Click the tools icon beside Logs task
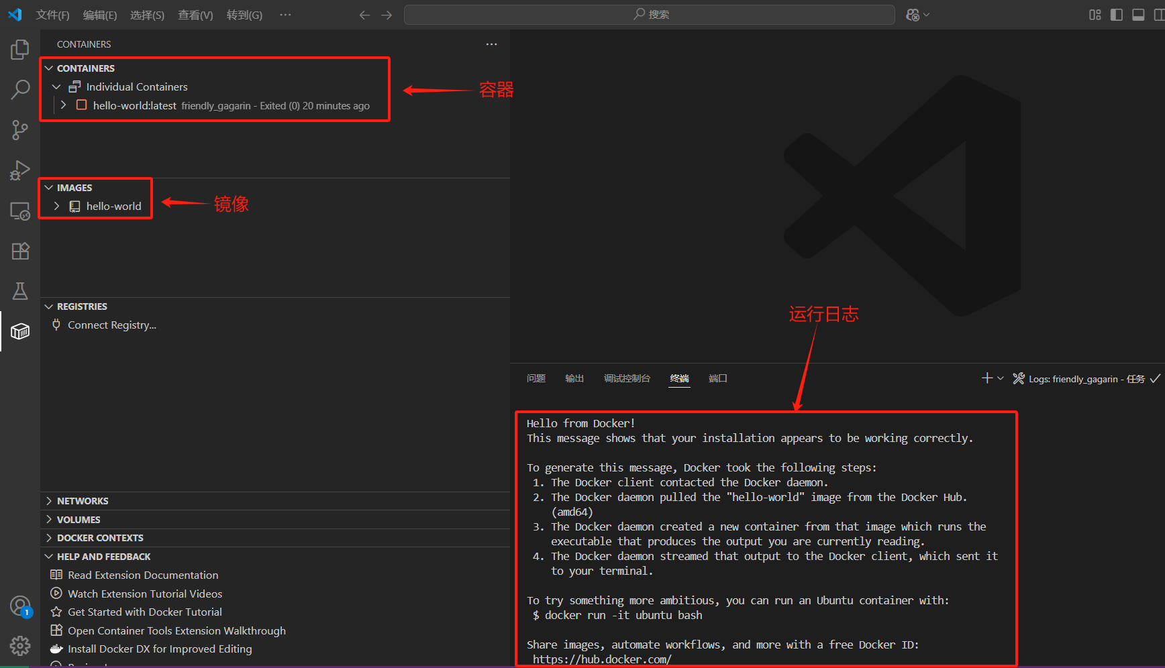 [1019, 378]
